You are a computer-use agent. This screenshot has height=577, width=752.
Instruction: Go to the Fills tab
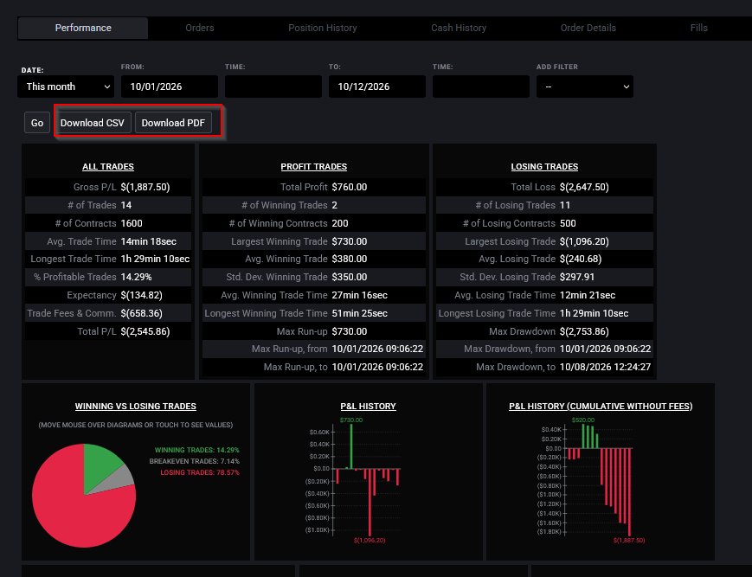(x=698, y=28)
